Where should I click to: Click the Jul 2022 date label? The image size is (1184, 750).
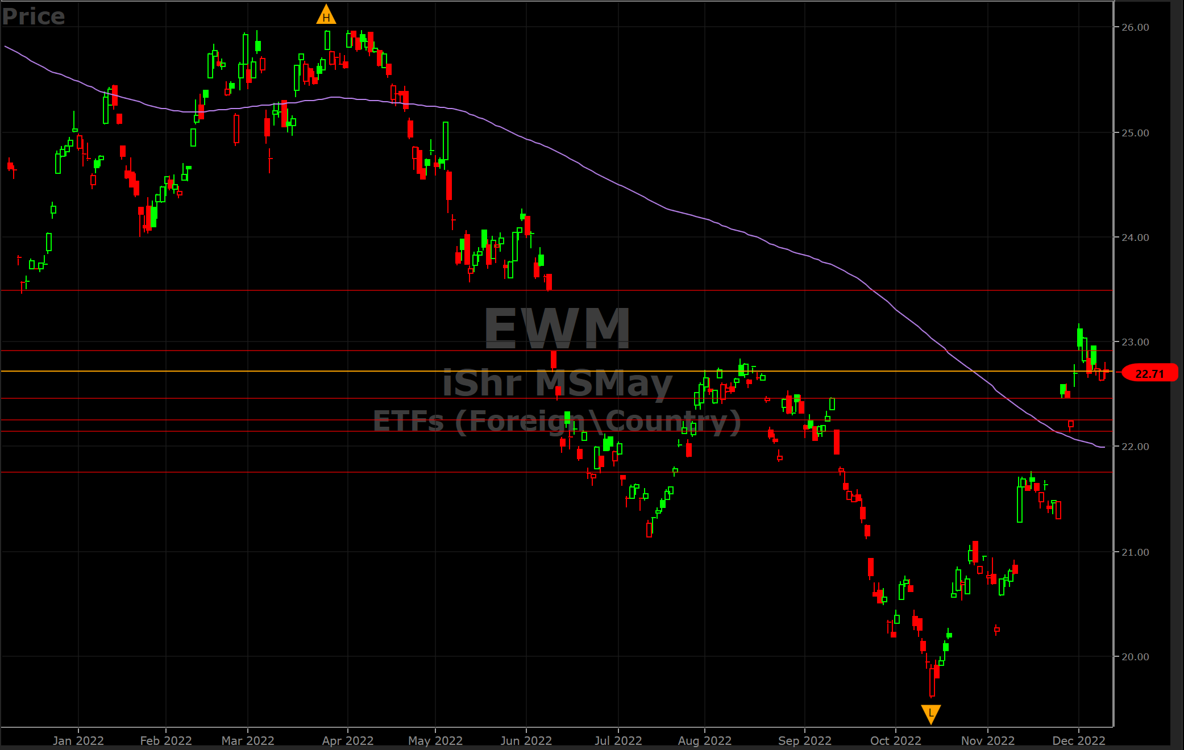tap(618, 740)
